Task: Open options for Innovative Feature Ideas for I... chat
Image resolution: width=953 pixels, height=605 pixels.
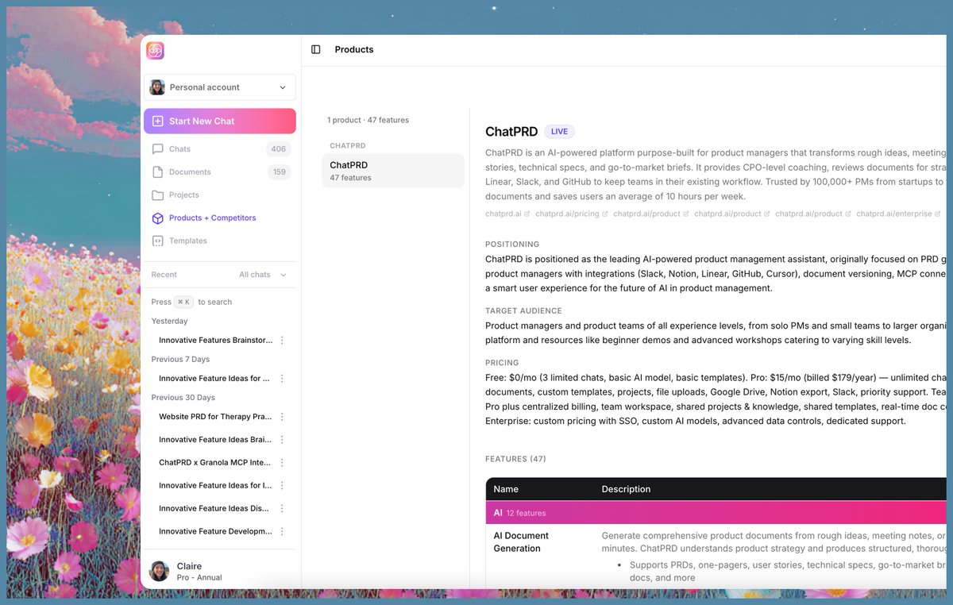Action: 282,486
